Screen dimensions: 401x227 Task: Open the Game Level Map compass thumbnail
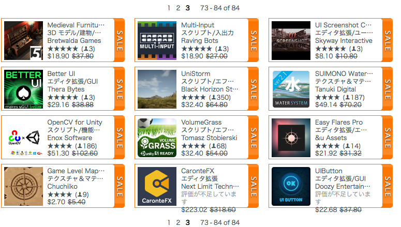coord(23,186)
